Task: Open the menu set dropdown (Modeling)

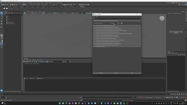Action: click(x=4, y=5)
